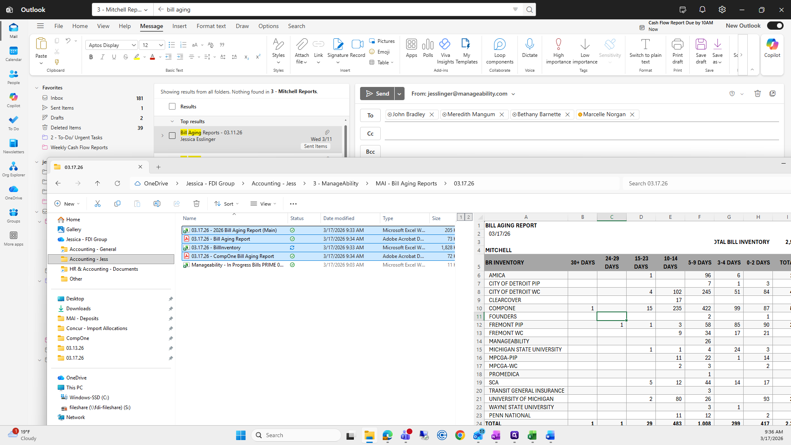Screen dimensions: 791x445
Task: Click the Attach file icon
Action: [x=302, y=44]
